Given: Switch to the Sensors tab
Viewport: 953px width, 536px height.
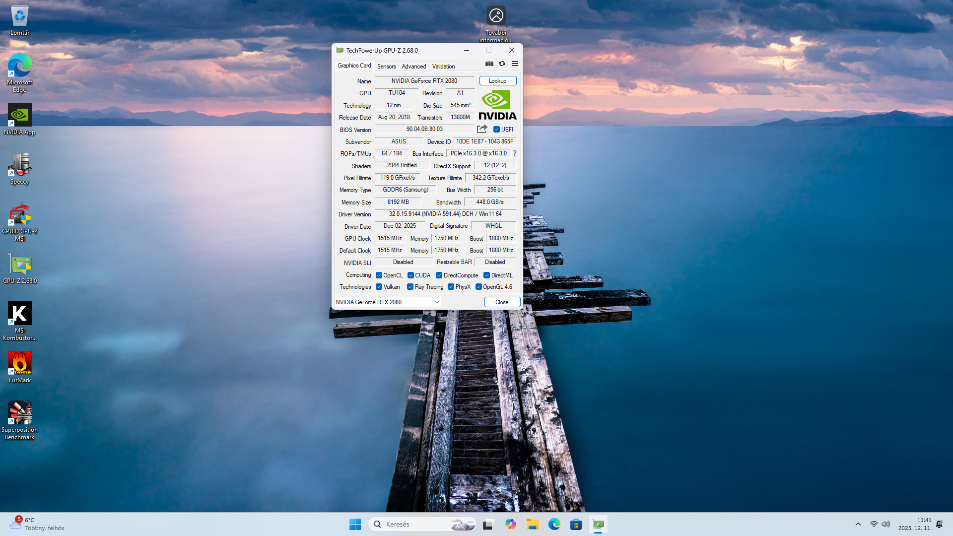Looking at the screenshot, I should point(386,67).
